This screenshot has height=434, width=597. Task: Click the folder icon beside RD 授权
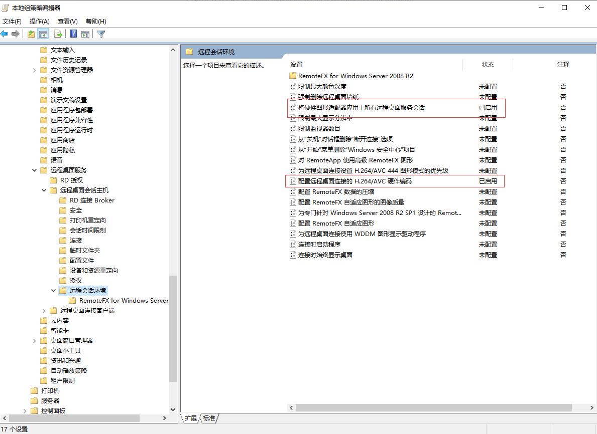pyautogui.click(x=53, y=180)
